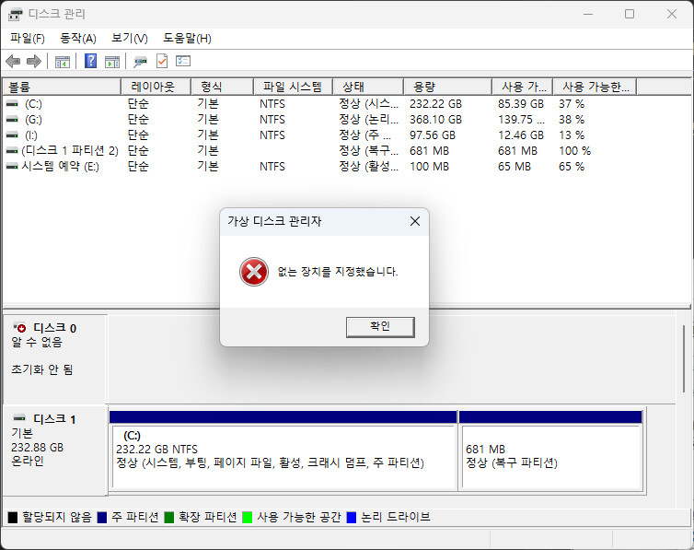Viewport: 694px width, 550px height.
Task: Open Help via the question mark icon
Action: click(x=91, y=61)
